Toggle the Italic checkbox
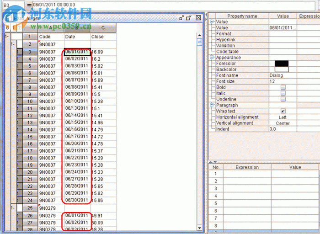This screenshot has height=234, width=320. coord(283,93)
